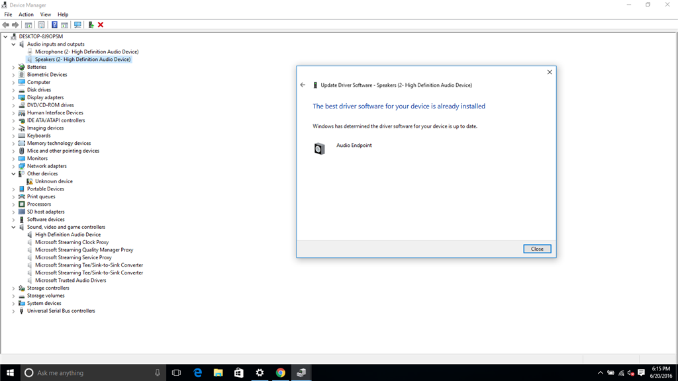This screenshot has width=678, height=381.
Task: Click the Storage controllers icon
Action: click(22, 288)
